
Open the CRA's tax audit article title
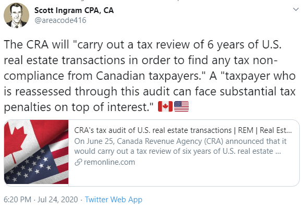(x=183, y=130)
